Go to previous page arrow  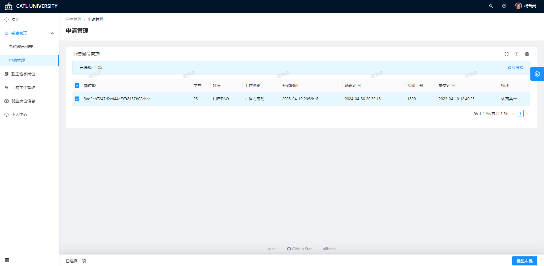tap(513, 114)
